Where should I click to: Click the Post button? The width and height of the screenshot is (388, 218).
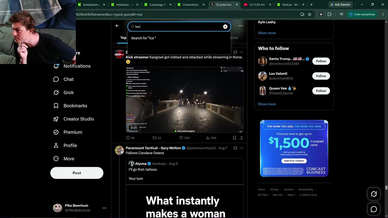point(77,173)
